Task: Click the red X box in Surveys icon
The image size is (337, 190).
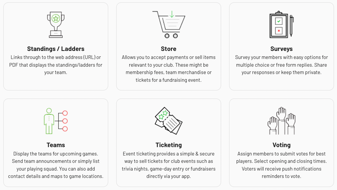Action: coord(279,31)
